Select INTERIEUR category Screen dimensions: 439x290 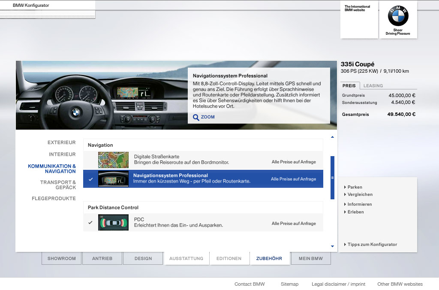(x=62, y=154)
